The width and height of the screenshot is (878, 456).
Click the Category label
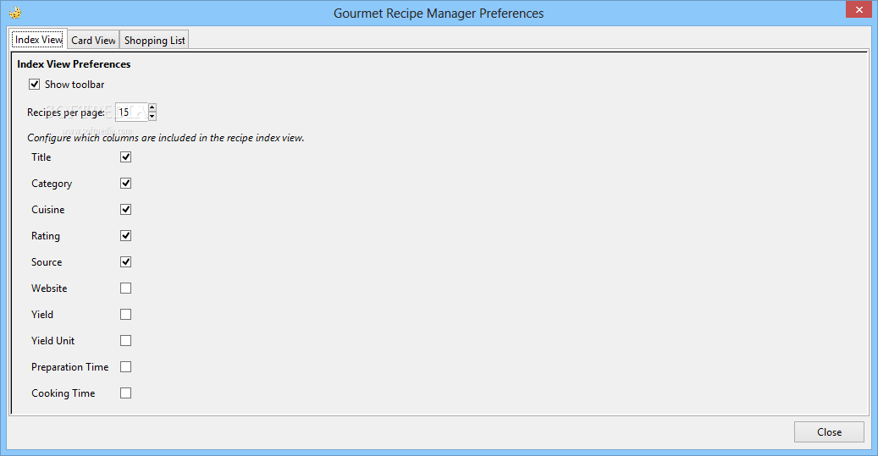tap(52, 184)
